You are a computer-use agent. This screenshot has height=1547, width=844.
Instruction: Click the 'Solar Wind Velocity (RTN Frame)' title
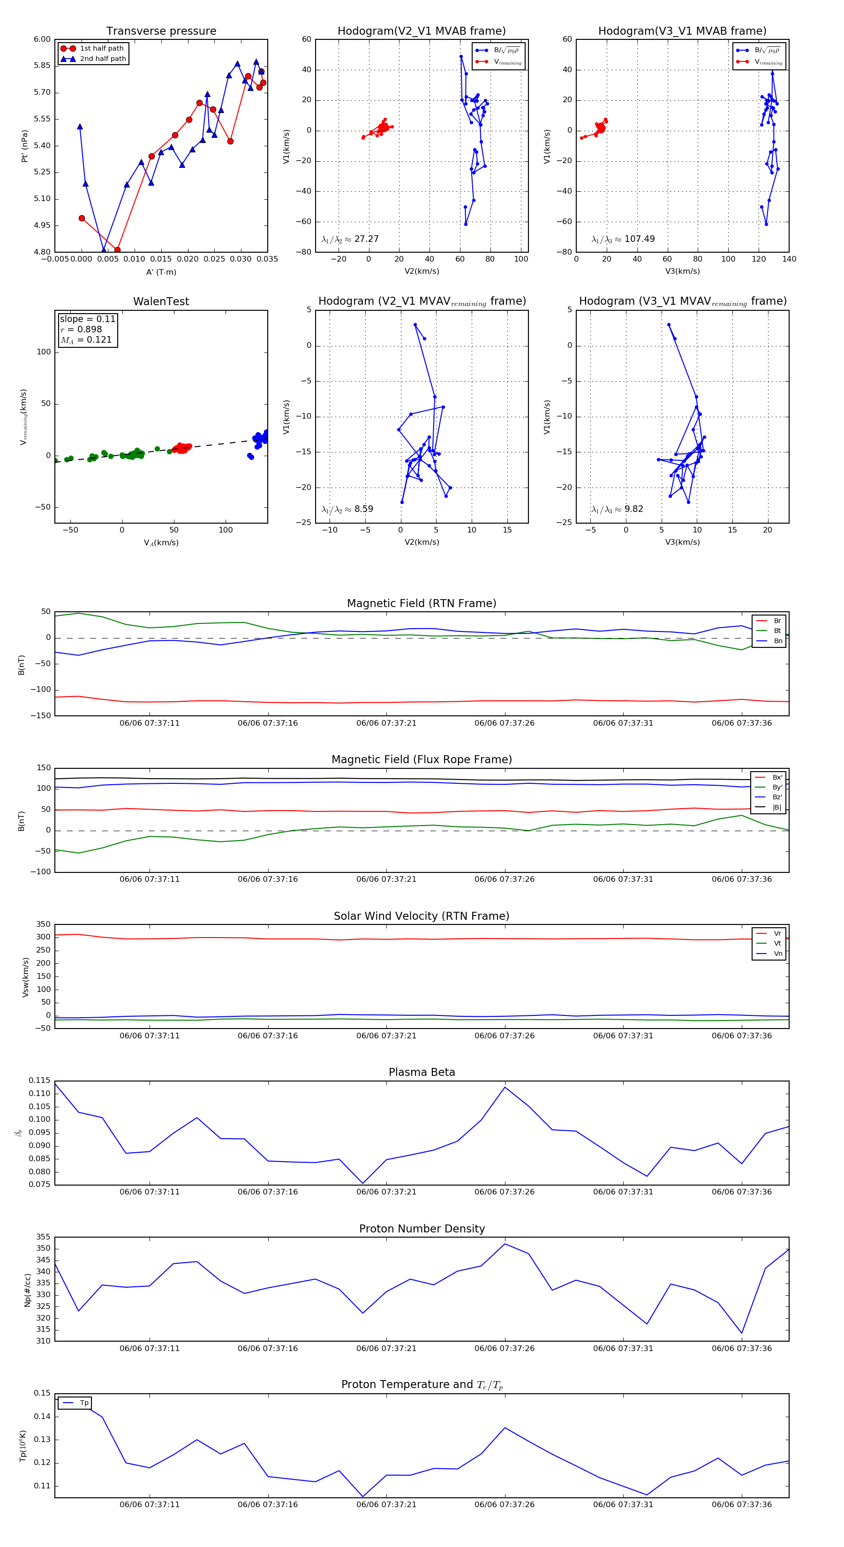pos(421,916)
